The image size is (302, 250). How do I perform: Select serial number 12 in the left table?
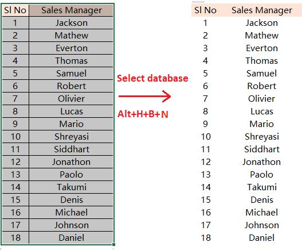tap(15, 162)
